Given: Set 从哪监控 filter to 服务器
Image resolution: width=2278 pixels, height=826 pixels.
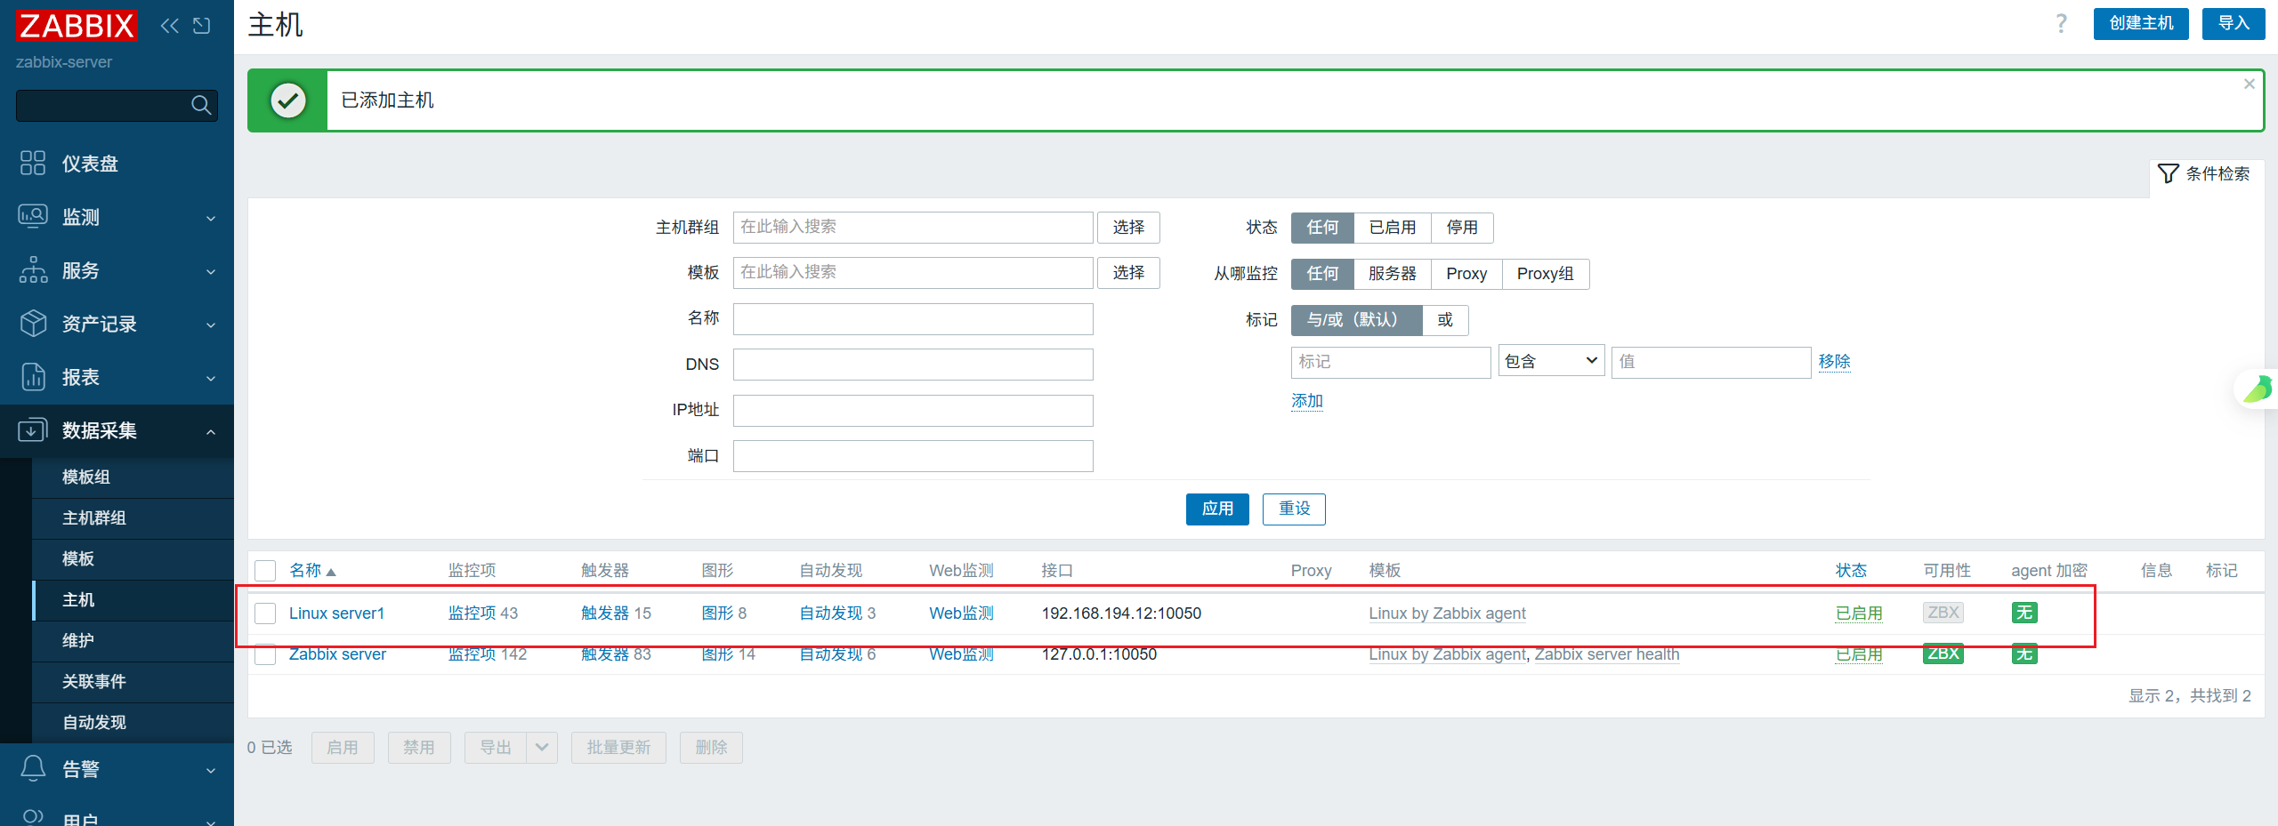Looking at the screenshot, I should (1392, 274).
